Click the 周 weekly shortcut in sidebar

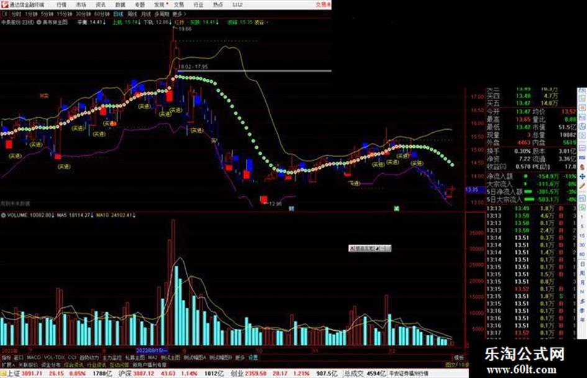582,274
